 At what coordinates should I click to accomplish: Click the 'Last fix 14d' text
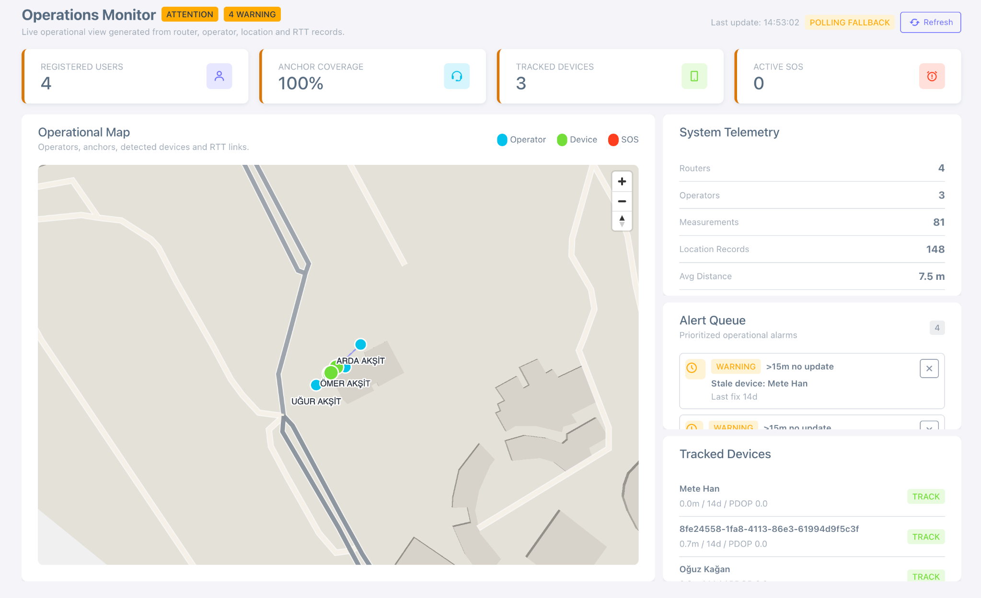[734, 397]
